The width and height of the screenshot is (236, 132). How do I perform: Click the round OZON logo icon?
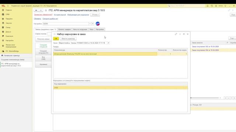pyautogui.click(x=98, y=23)
